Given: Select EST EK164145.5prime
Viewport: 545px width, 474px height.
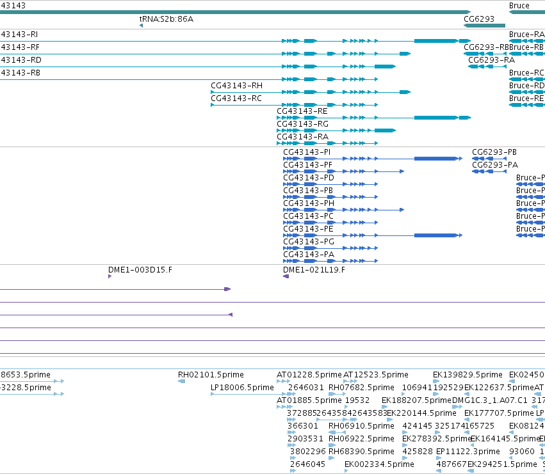Looking at the screenshot, I should click(x=505, y=439).
